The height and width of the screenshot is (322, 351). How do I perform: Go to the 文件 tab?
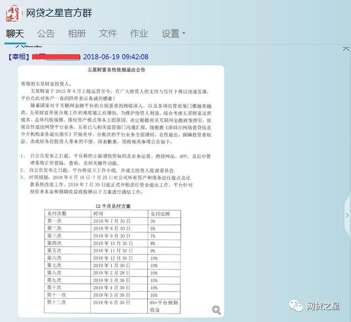pyautogui.click(x=108, y=34)
